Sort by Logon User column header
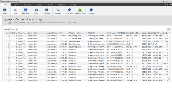172x102 pixels. [x=53, y=33]
